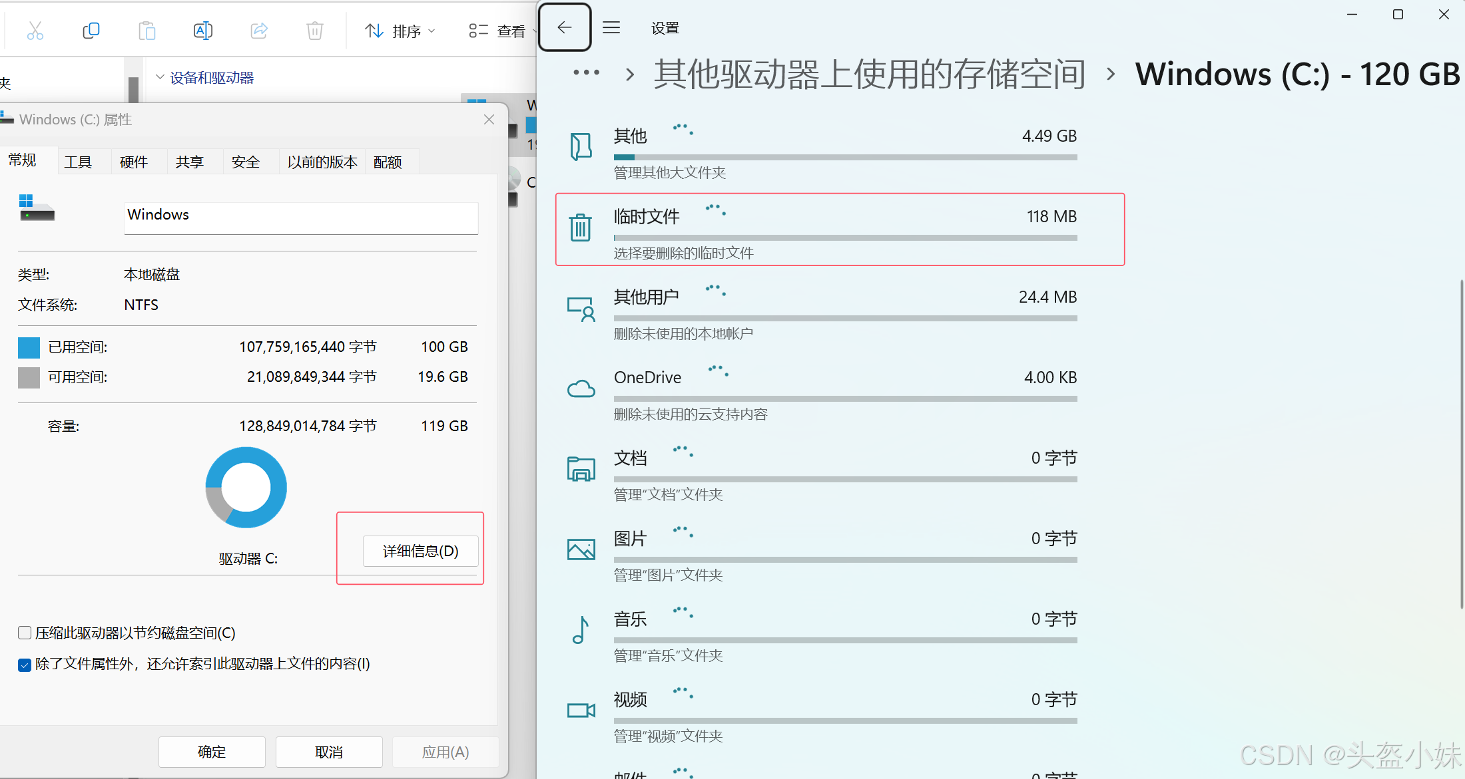Click the 图片 picture icon
The width and height of the screenshot is (1465, 779).
point(581,549)
